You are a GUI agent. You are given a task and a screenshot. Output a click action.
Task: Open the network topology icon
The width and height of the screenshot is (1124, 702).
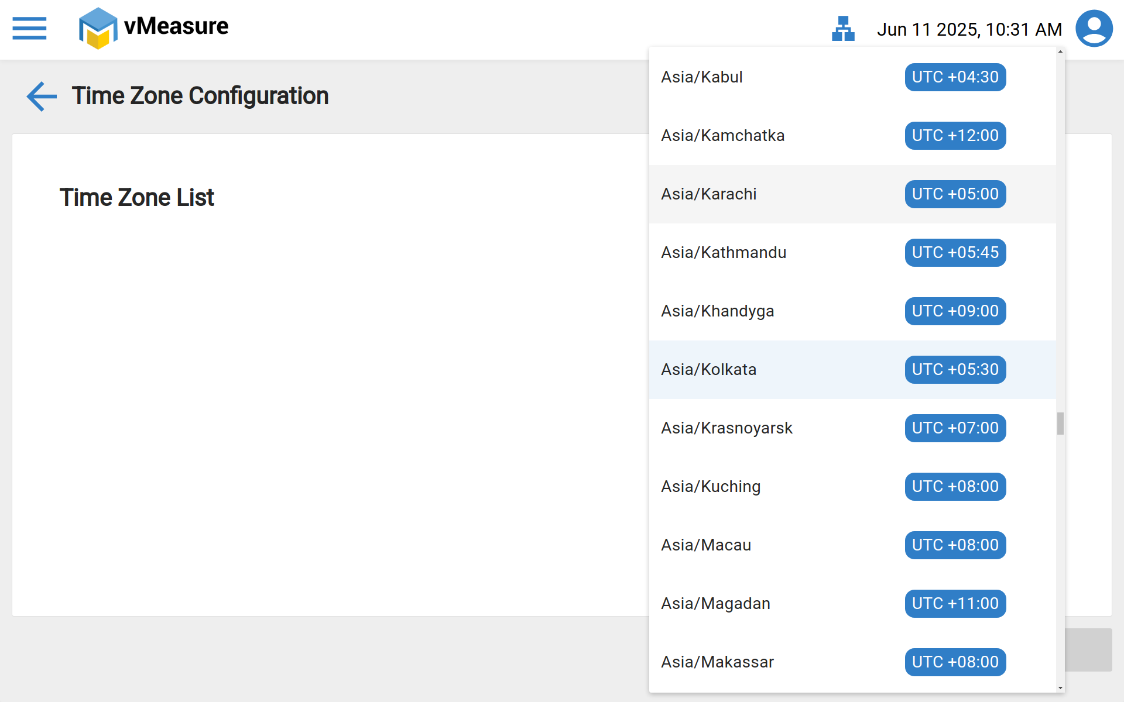pyautogui.click(x=843, y=29)
